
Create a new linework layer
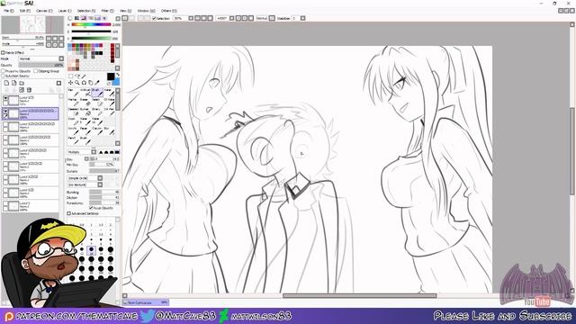click(14, 83)
